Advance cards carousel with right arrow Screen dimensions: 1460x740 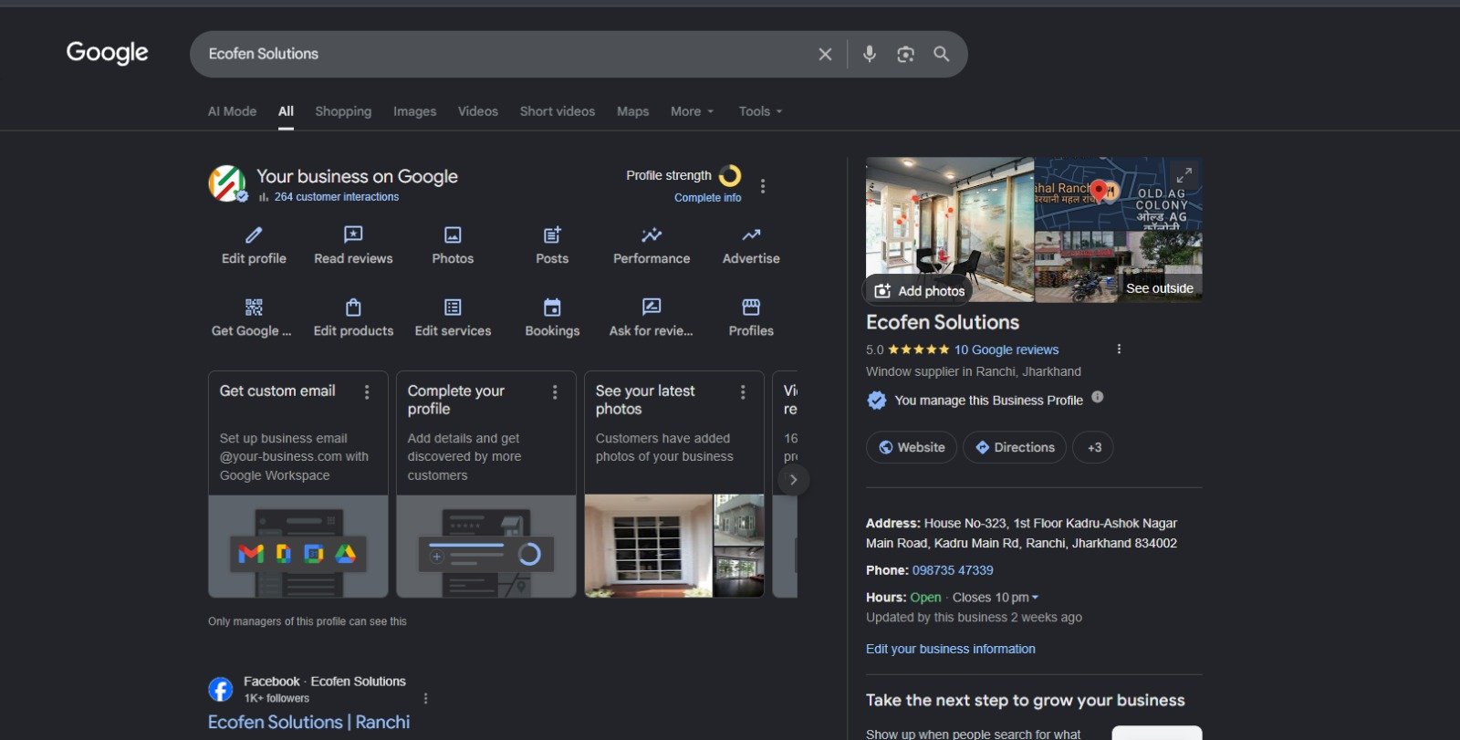click(x=794, y=480)
